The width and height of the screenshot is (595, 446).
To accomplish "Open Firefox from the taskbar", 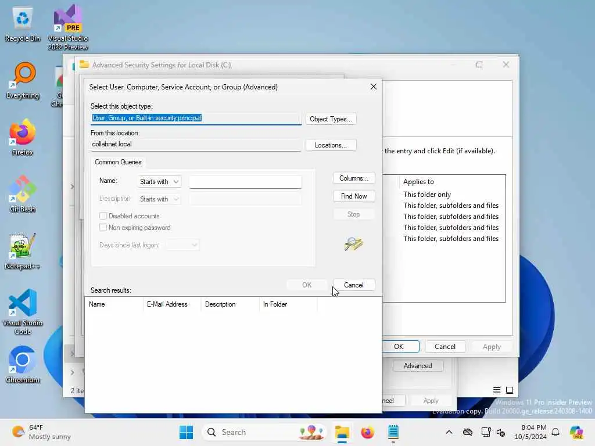I will (367, 432).
